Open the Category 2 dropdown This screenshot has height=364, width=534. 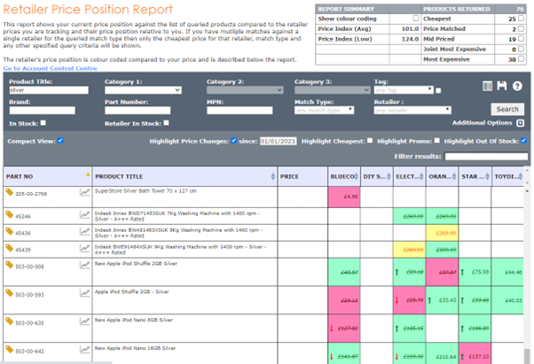tap(245, 90)
